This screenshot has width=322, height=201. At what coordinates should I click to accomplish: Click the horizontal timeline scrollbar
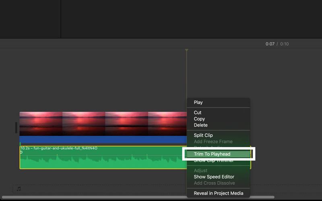(138, 197)
